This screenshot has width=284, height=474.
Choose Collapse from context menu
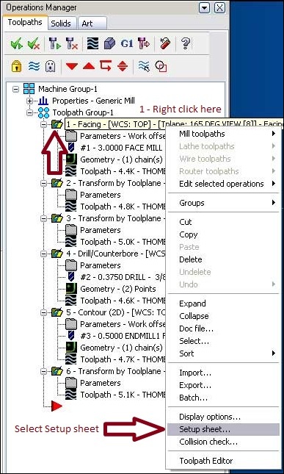point(223,316)
